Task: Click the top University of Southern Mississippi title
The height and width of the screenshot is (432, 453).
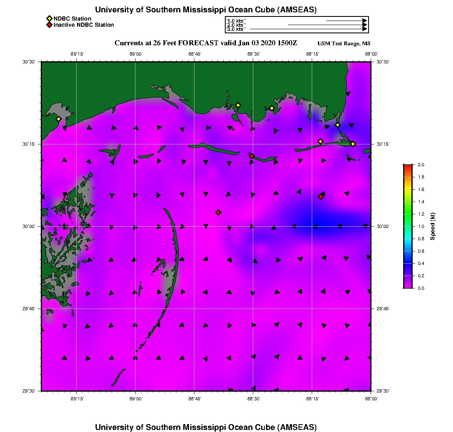Action: click(x=205, y=9)
